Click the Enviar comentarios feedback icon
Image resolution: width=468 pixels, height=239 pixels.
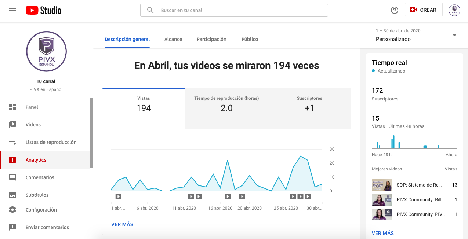coord(12,227)
